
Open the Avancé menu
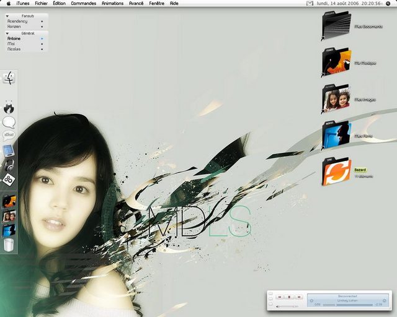coord(136,3)
